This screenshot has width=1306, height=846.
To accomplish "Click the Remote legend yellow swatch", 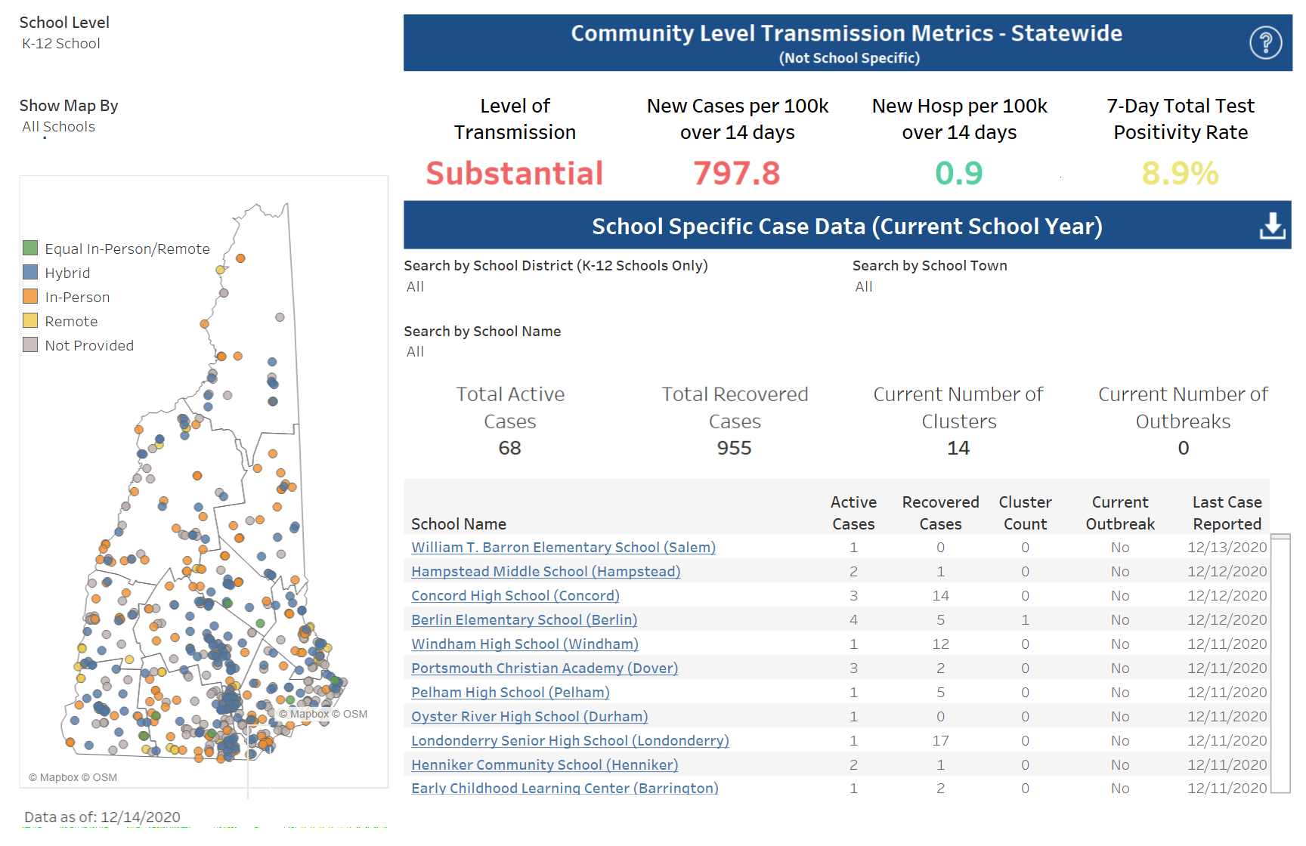I will point(30,320).
